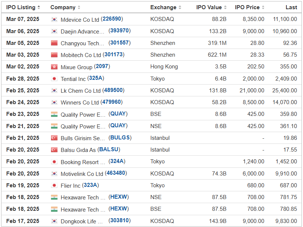Image resolution: width=303 pixels, height=227 pixels.
Task: Click China flag beside Changyou Tech
Action: pyautogui.click(x=54, y=43)
